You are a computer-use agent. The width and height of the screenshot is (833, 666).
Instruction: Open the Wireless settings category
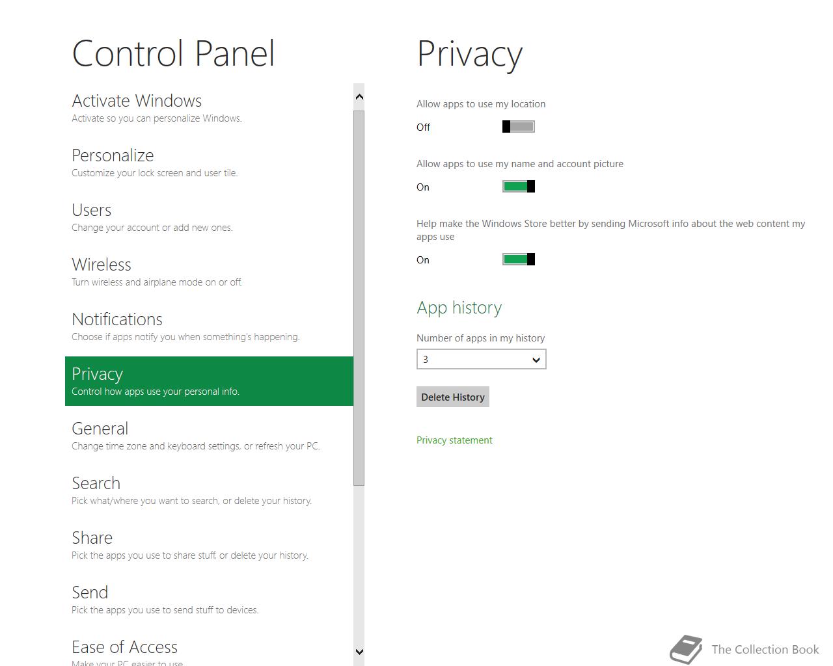[x=209, y=272]
